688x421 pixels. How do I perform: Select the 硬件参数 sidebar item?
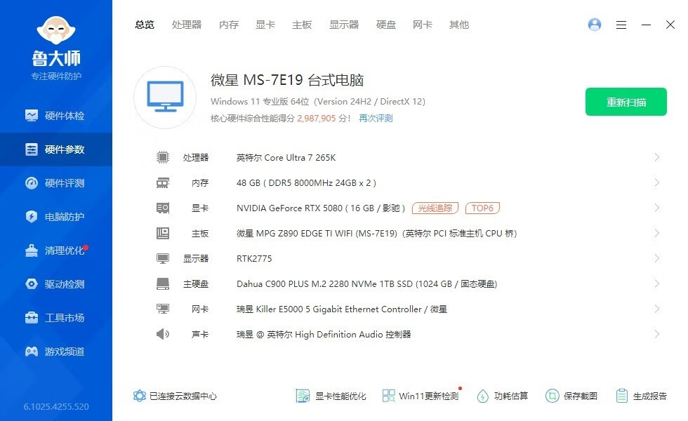pyautogui.click(x=55, y=149)
